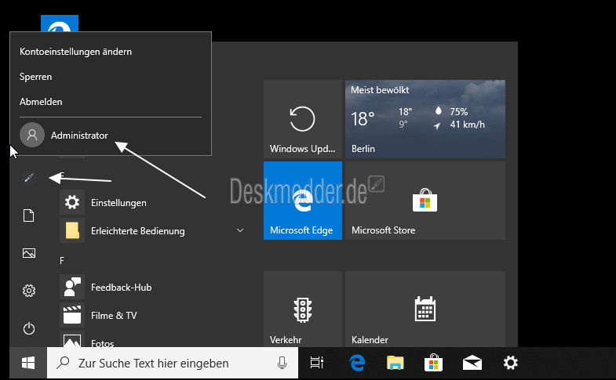Open the Berlin weather tile

[425, 119]
